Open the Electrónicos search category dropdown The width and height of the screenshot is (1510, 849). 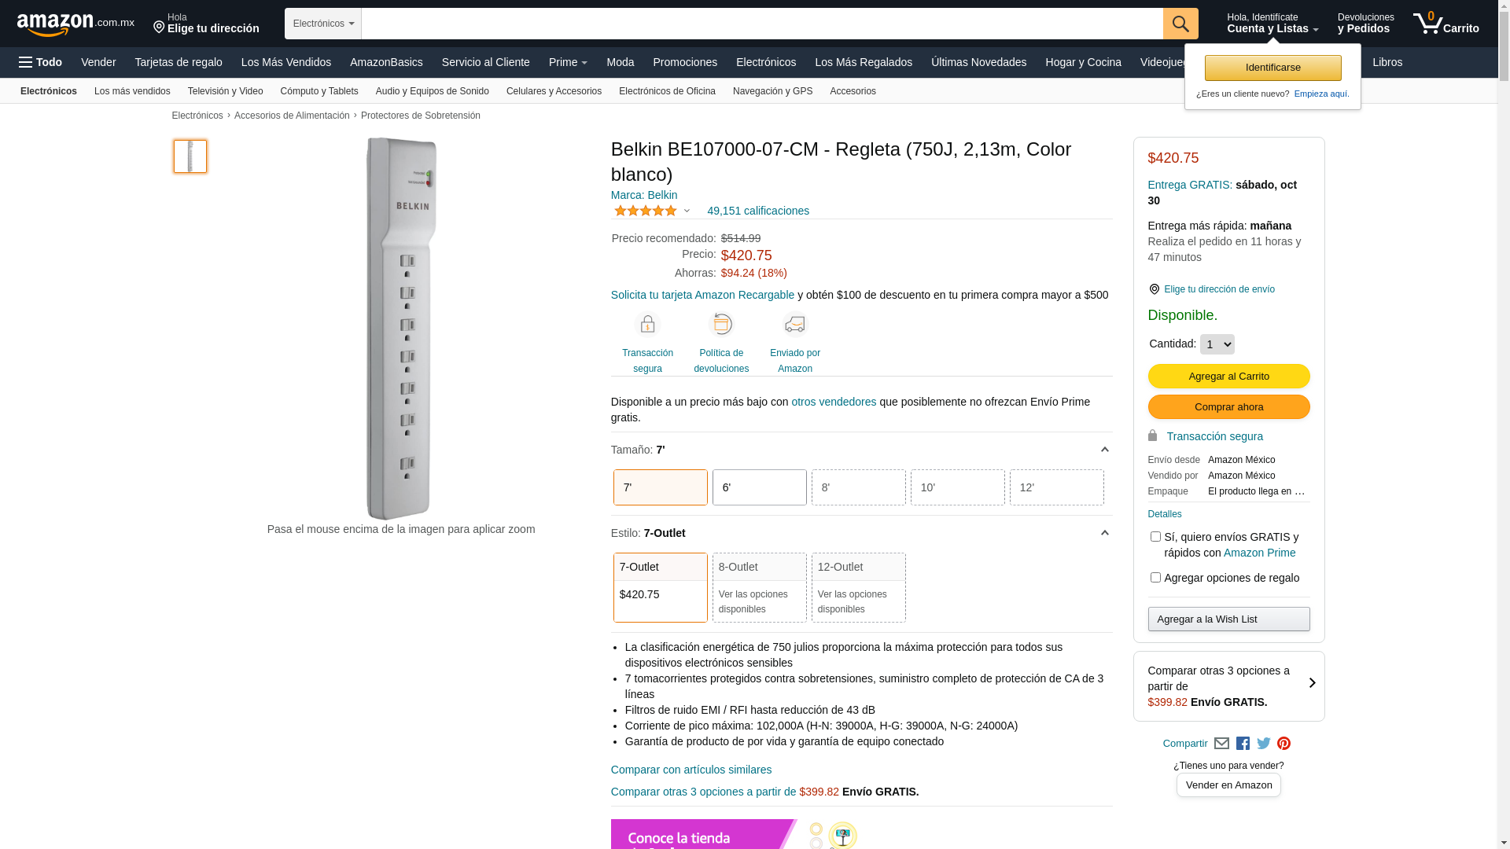click(322, 24)
